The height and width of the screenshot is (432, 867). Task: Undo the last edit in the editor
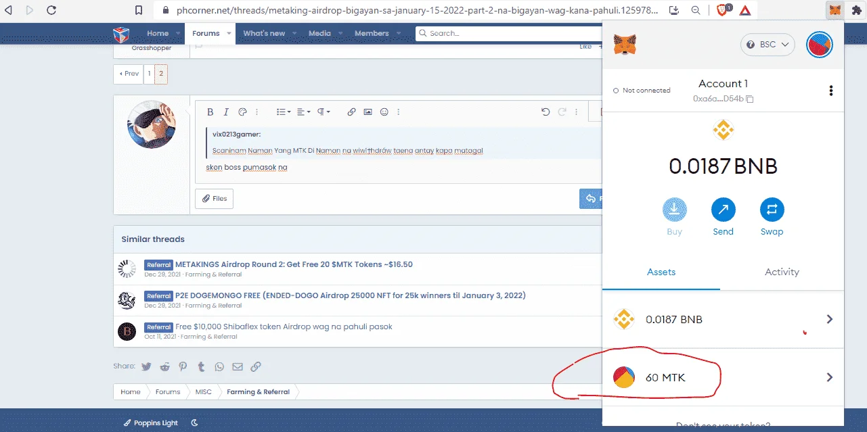tap(546, 112)
